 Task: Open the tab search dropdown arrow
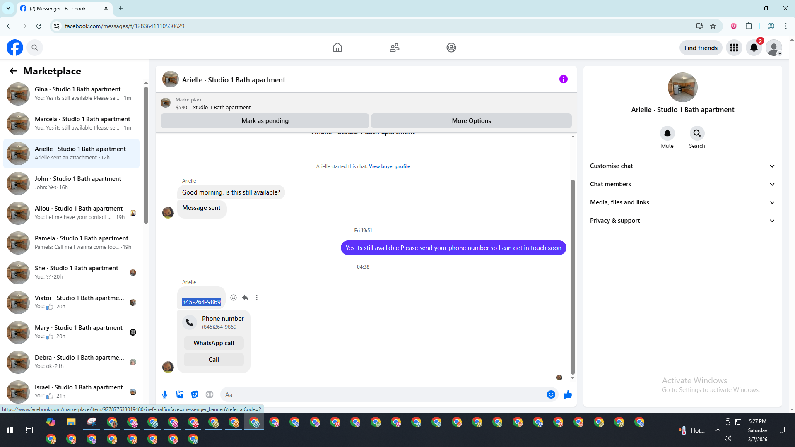(x=8, y=8)
